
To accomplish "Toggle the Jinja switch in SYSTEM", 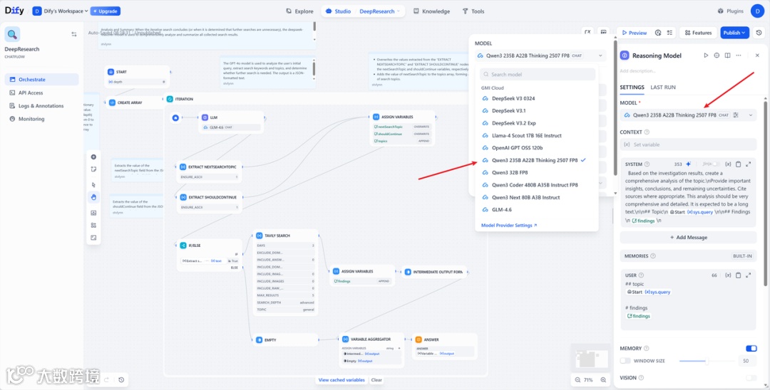I will coord(717,164).
